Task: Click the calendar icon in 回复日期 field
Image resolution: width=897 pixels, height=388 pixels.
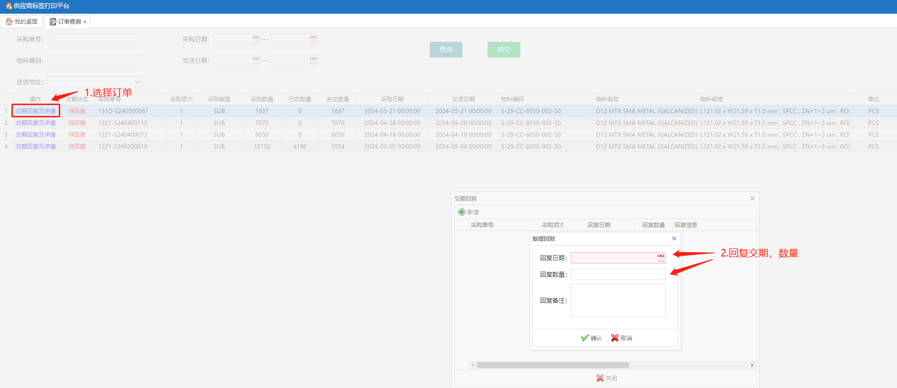Action: (x=660, y=258)
